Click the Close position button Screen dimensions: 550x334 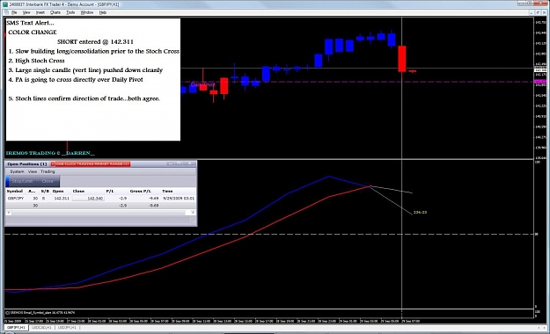click(48, 181)
